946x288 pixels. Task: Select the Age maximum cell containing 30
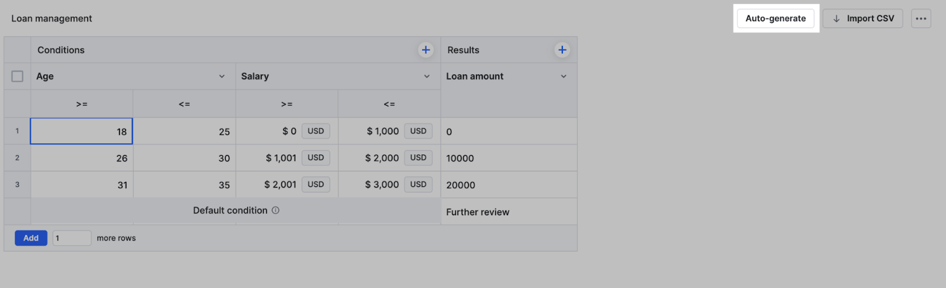point(184,158)
